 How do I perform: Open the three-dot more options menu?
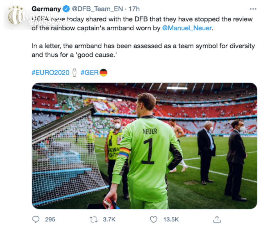[253, 9]
